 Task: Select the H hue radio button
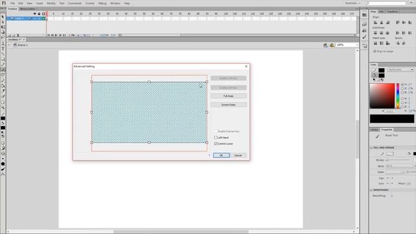pyautogui.click(x=402, y=84)
